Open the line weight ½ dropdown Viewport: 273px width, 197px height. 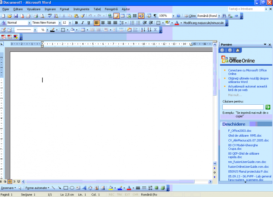coord(47,30)
